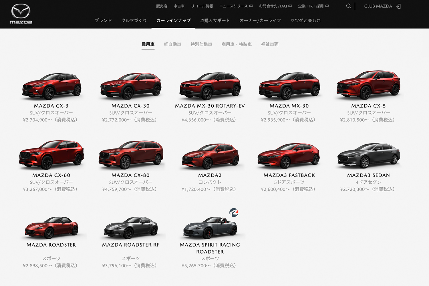Open ニュースリリース external link
The width and height of the screenshot is (429, 286).
(236, 6)
